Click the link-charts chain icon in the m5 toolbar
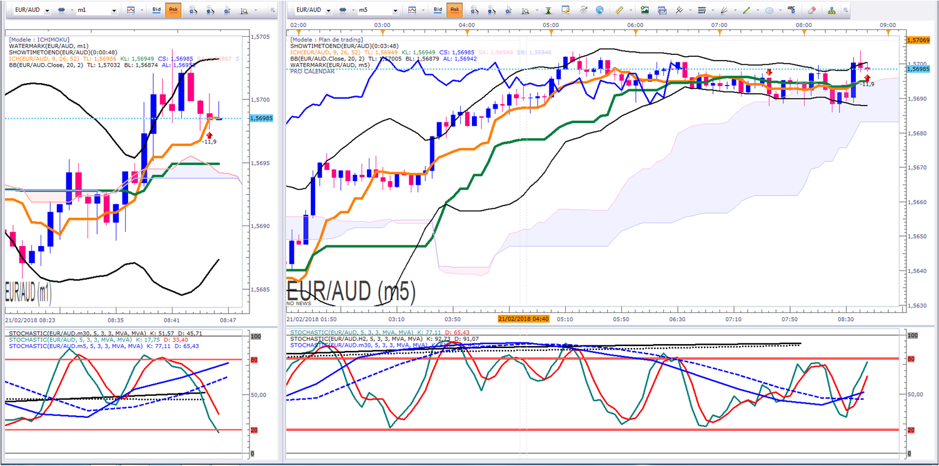This screenshot has width=939, height=466. (343, 10)
